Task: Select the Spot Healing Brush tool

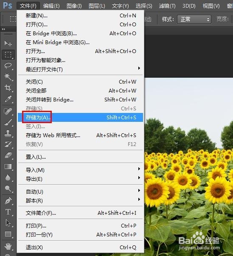Action: tap(8, 111)
